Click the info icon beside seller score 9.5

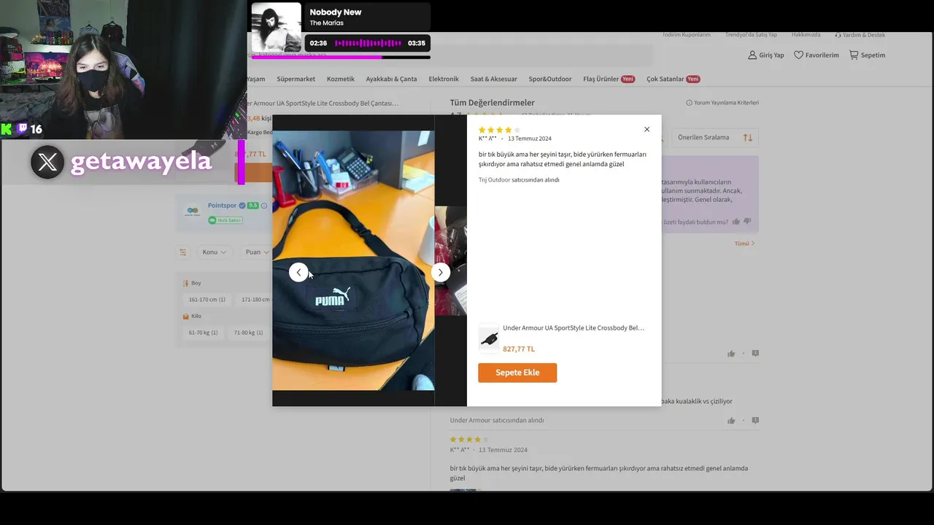point(264,206)
